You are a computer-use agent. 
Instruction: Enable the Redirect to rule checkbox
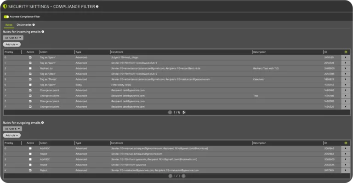pyautogui.click(x=30, y=69)
